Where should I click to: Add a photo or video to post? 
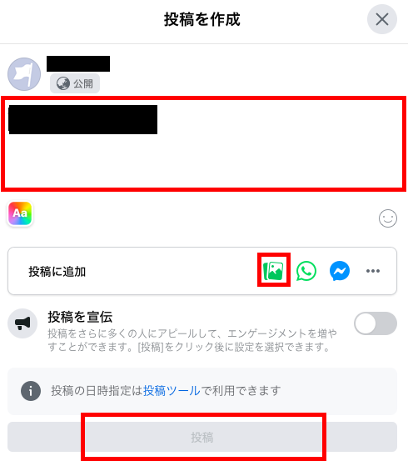pyautogui.click(x=273, y=270)
